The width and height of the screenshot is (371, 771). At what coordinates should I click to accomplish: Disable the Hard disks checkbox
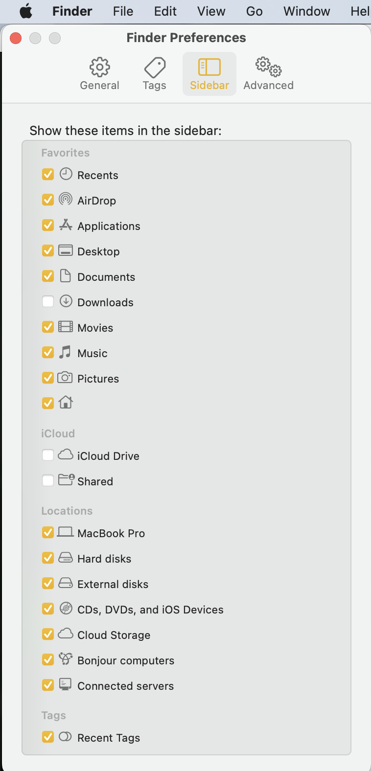click(x=48, y=558)
